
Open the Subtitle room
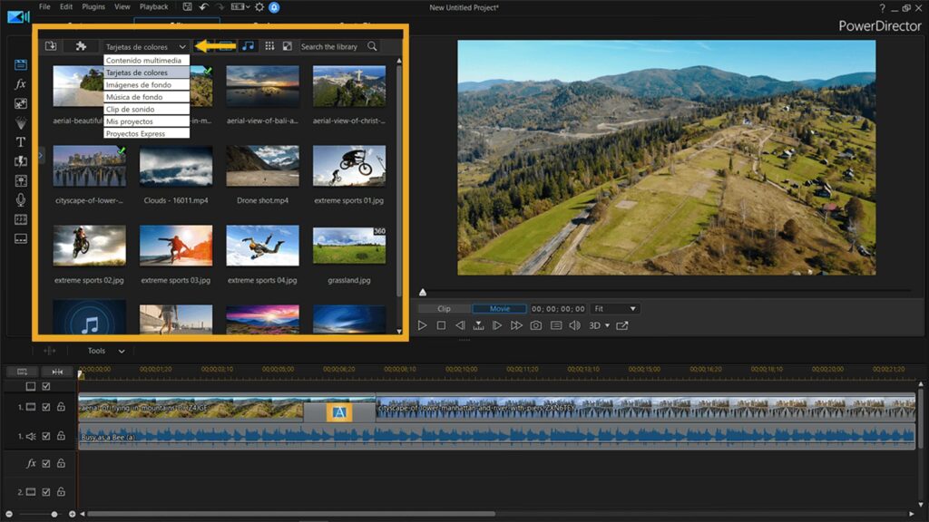pyautogui.click(x=20, y=237)
